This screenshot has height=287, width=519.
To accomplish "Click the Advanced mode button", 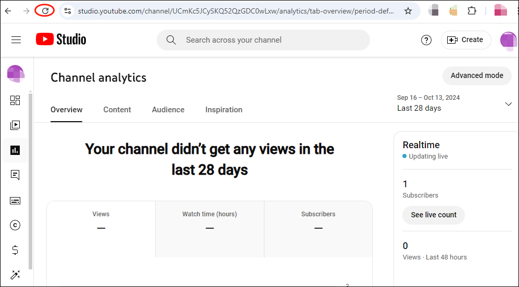I will (477, 75).
